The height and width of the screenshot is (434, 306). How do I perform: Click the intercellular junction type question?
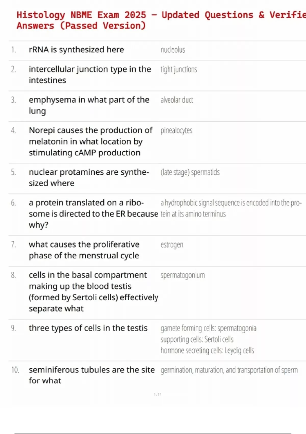[x=90, y=75]
